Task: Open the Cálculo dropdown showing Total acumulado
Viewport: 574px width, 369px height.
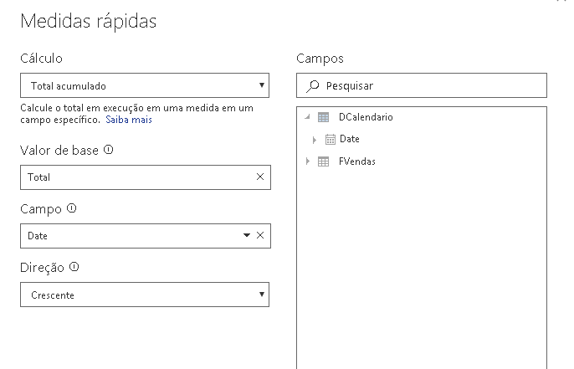Action: [x=145, y=85]
